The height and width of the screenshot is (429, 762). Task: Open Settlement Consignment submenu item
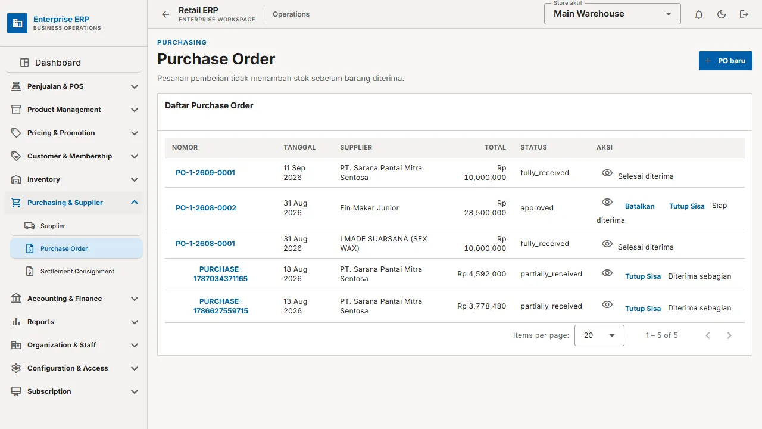pos(76,271)
